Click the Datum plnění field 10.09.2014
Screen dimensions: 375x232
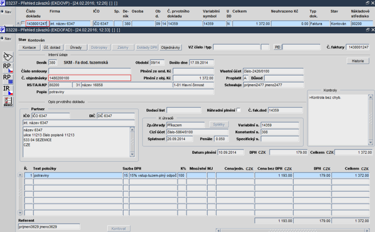pos(231,152)
